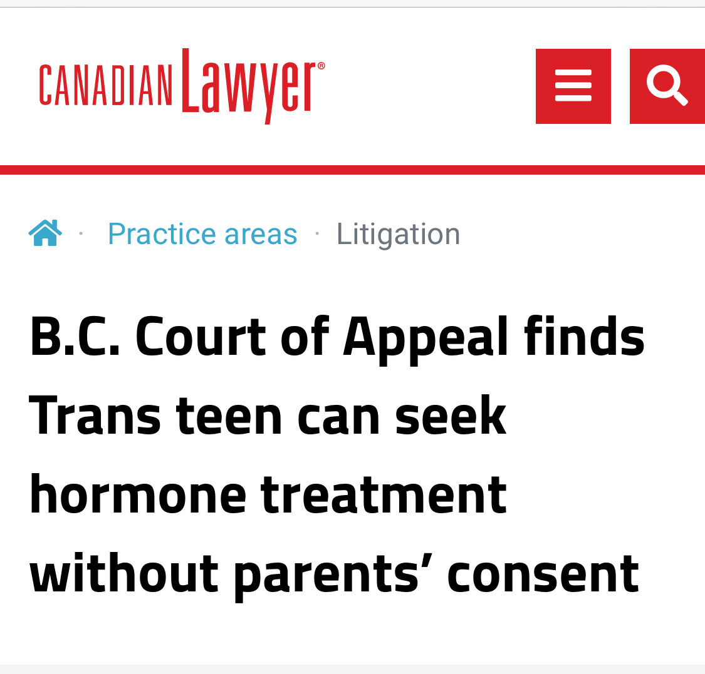This screenshot has width=705, height=674.
Task: Select the first breadcrumb separator dot
Action: pos(81,234)
